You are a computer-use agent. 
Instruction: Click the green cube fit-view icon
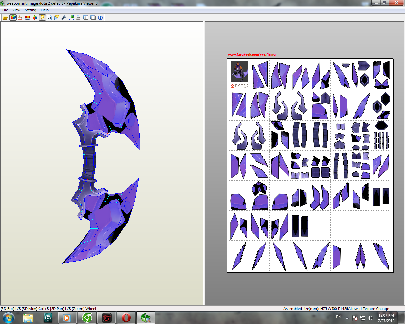71,18
